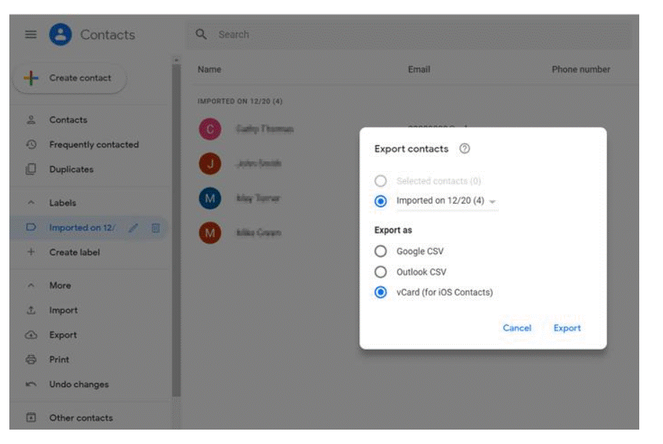Choose the Imported on 12/20 (4) radio button
The height and width of the screenshot is (444, 663).
click(x=381, y=201)
